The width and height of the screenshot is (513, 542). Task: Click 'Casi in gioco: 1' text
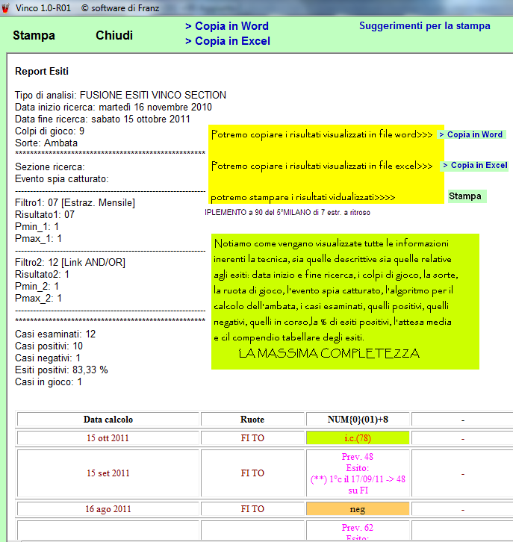pos(49,382)
